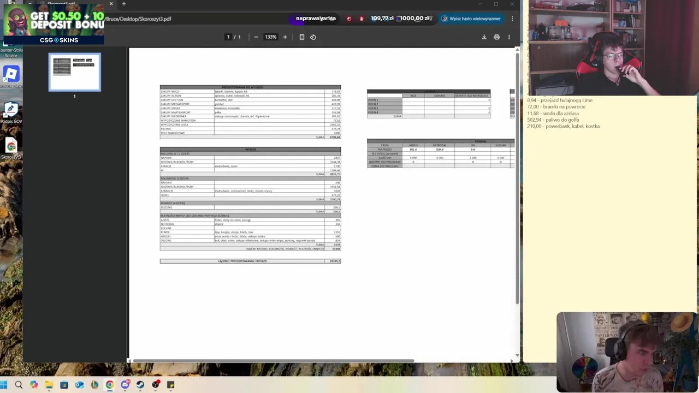This screenshot has height=393, width=699.
Task: Download the Skoroszyt3 PDF
Action: pos(484,37)
